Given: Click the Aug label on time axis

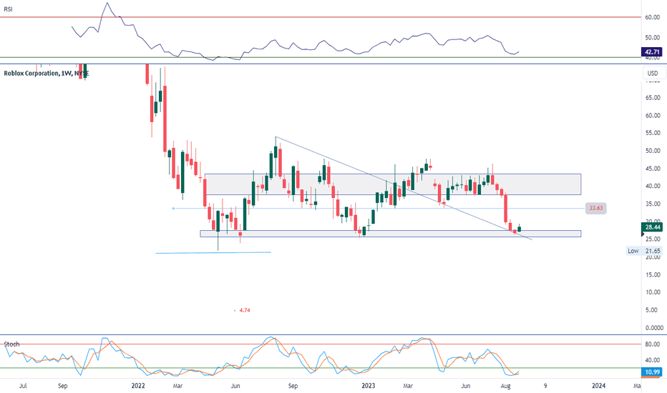Looking at the screenshot, I should [x=505, y=386].
